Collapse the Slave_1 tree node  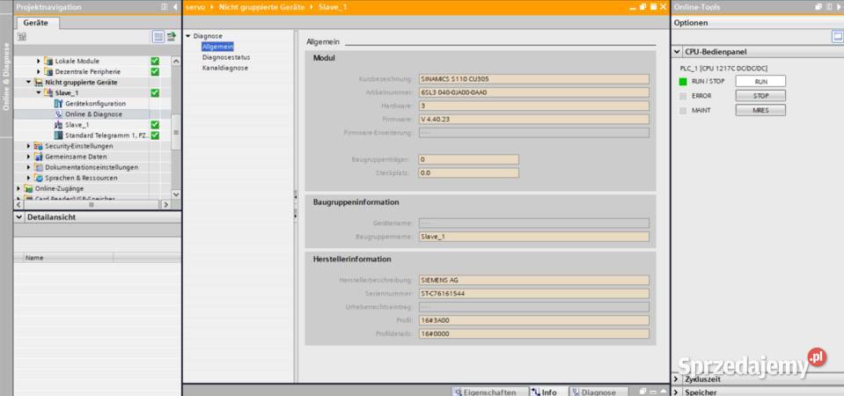click(x=39, y=92)
